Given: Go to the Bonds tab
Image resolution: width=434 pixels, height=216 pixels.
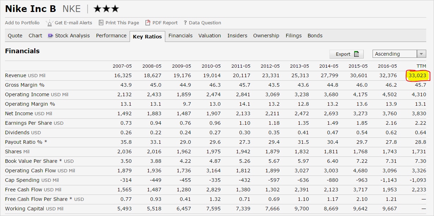Looking at the screenshot, I should pyautogui.click(x=315, y=36).
